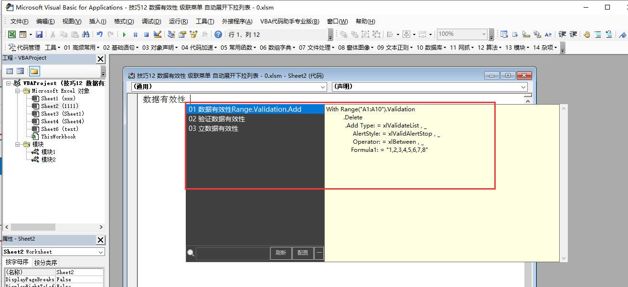Viewport: 628px width, 287px height.
Task: Select snippet 01 数据有效性Range.Validation.Add
Action: (255, 109)
